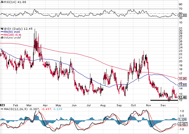The height and width of the screenshot is (134, 189).
Task: Click the $VIX (Daily) title text
Action: coord(13,29)
